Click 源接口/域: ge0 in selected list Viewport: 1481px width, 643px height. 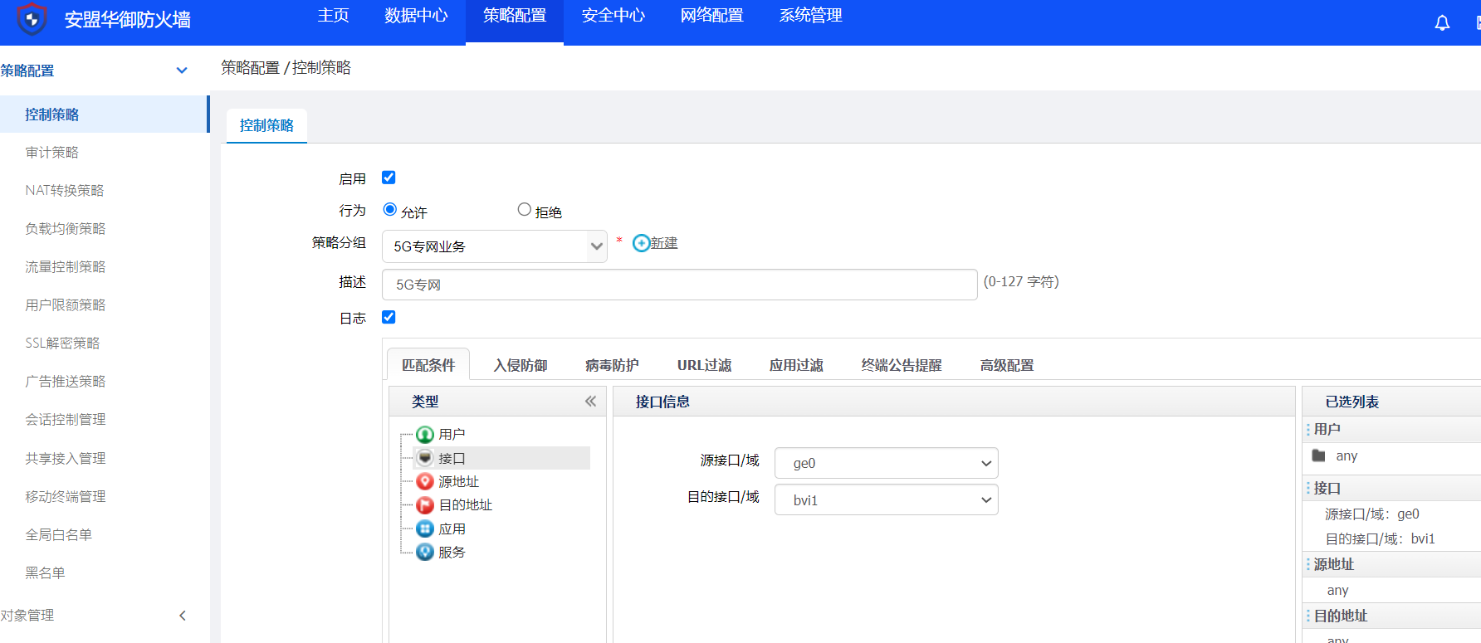[1372, 514]
